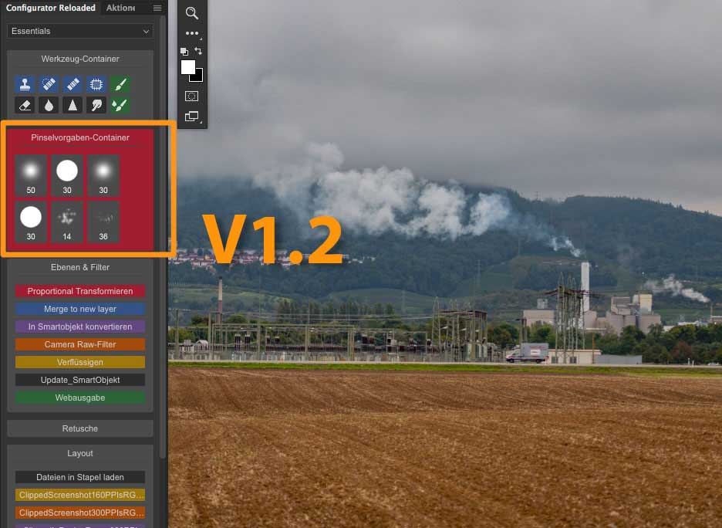Select the Smudge tool finger icon

96,106
